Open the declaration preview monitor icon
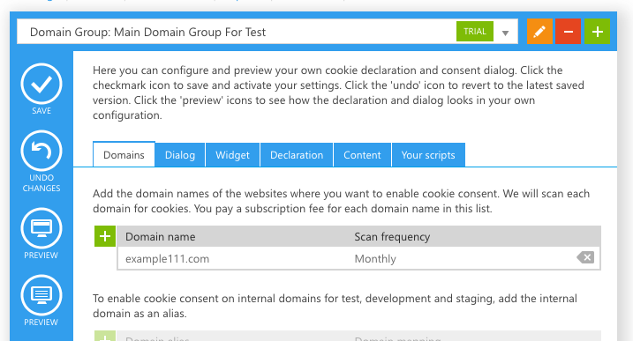The width and height of the screenshot is (633, 341). (41, 295)
